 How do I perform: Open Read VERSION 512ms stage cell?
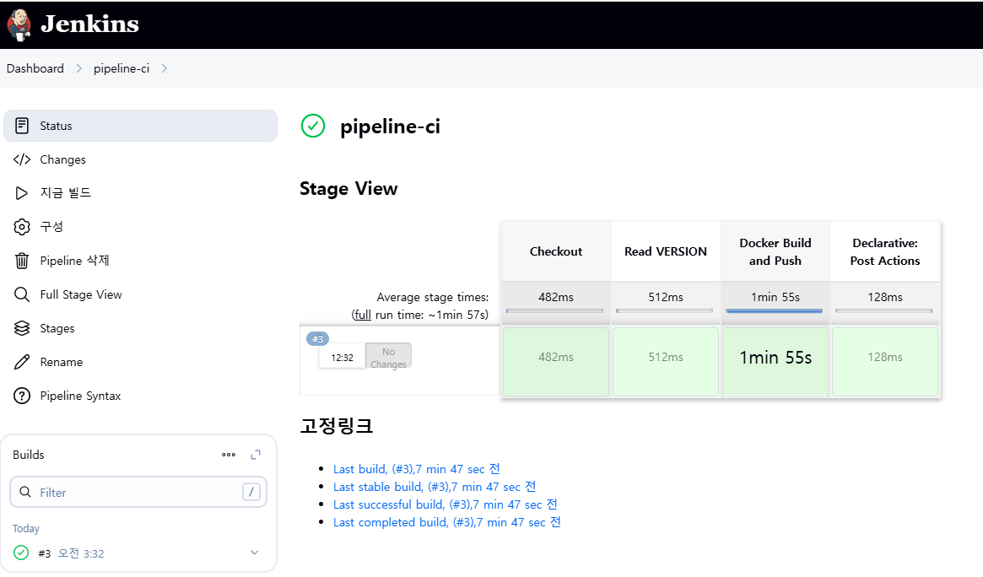tap(666, 362)
